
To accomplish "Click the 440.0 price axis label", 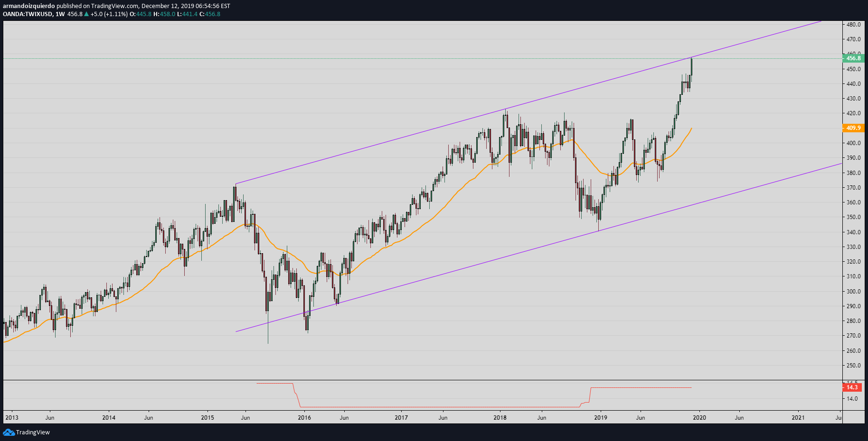I will 853,84.
